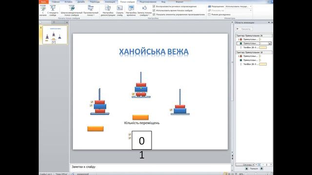The image size is (312, 175).
Task: Switch to Home (Главная) tab
Action: click(56, 2)
